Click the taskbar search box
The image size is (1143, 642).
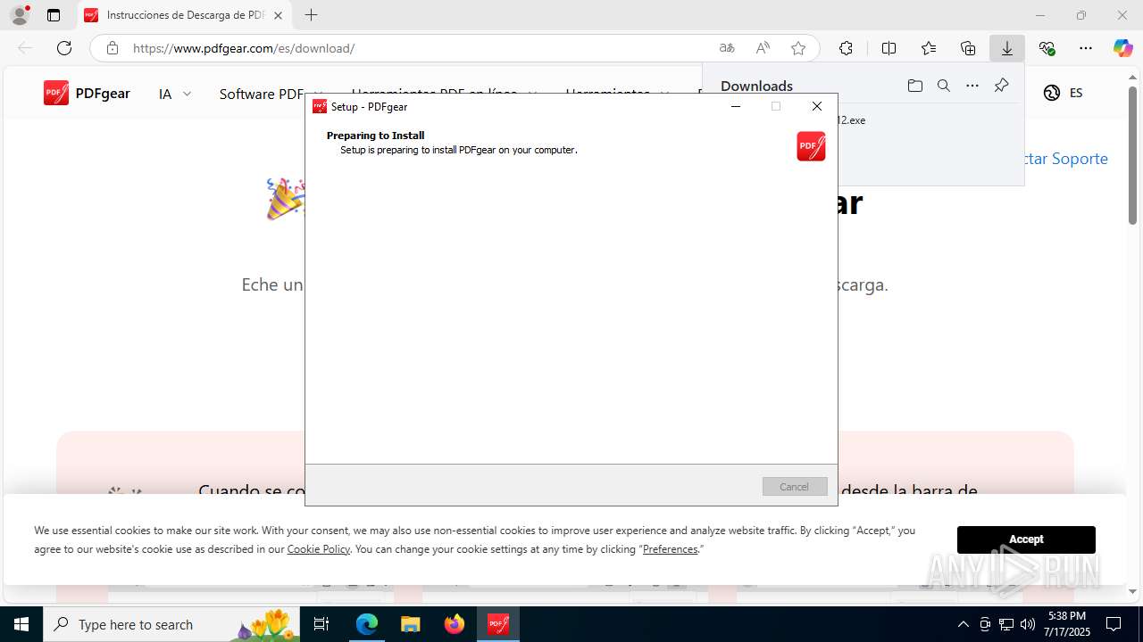[171, 624]
